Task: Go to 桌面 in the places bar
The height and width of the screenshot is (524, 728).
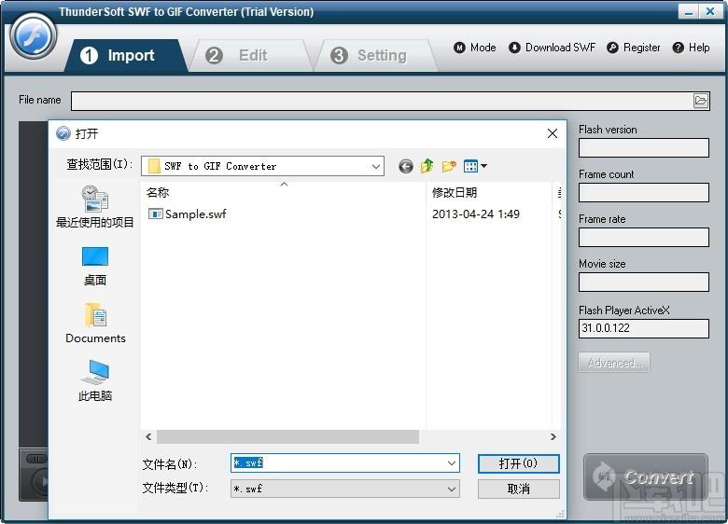Action: point(94,267)
